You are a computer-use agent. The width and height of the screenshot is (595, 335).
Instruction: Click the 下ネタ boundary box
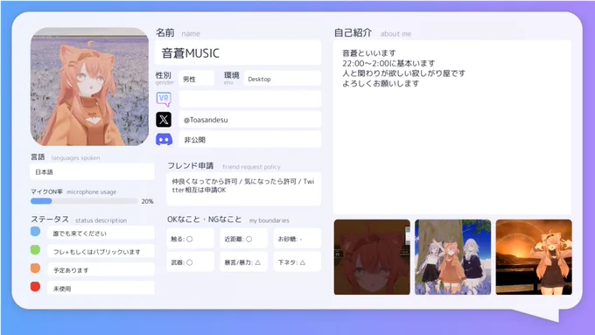click(x=297, y=262)
